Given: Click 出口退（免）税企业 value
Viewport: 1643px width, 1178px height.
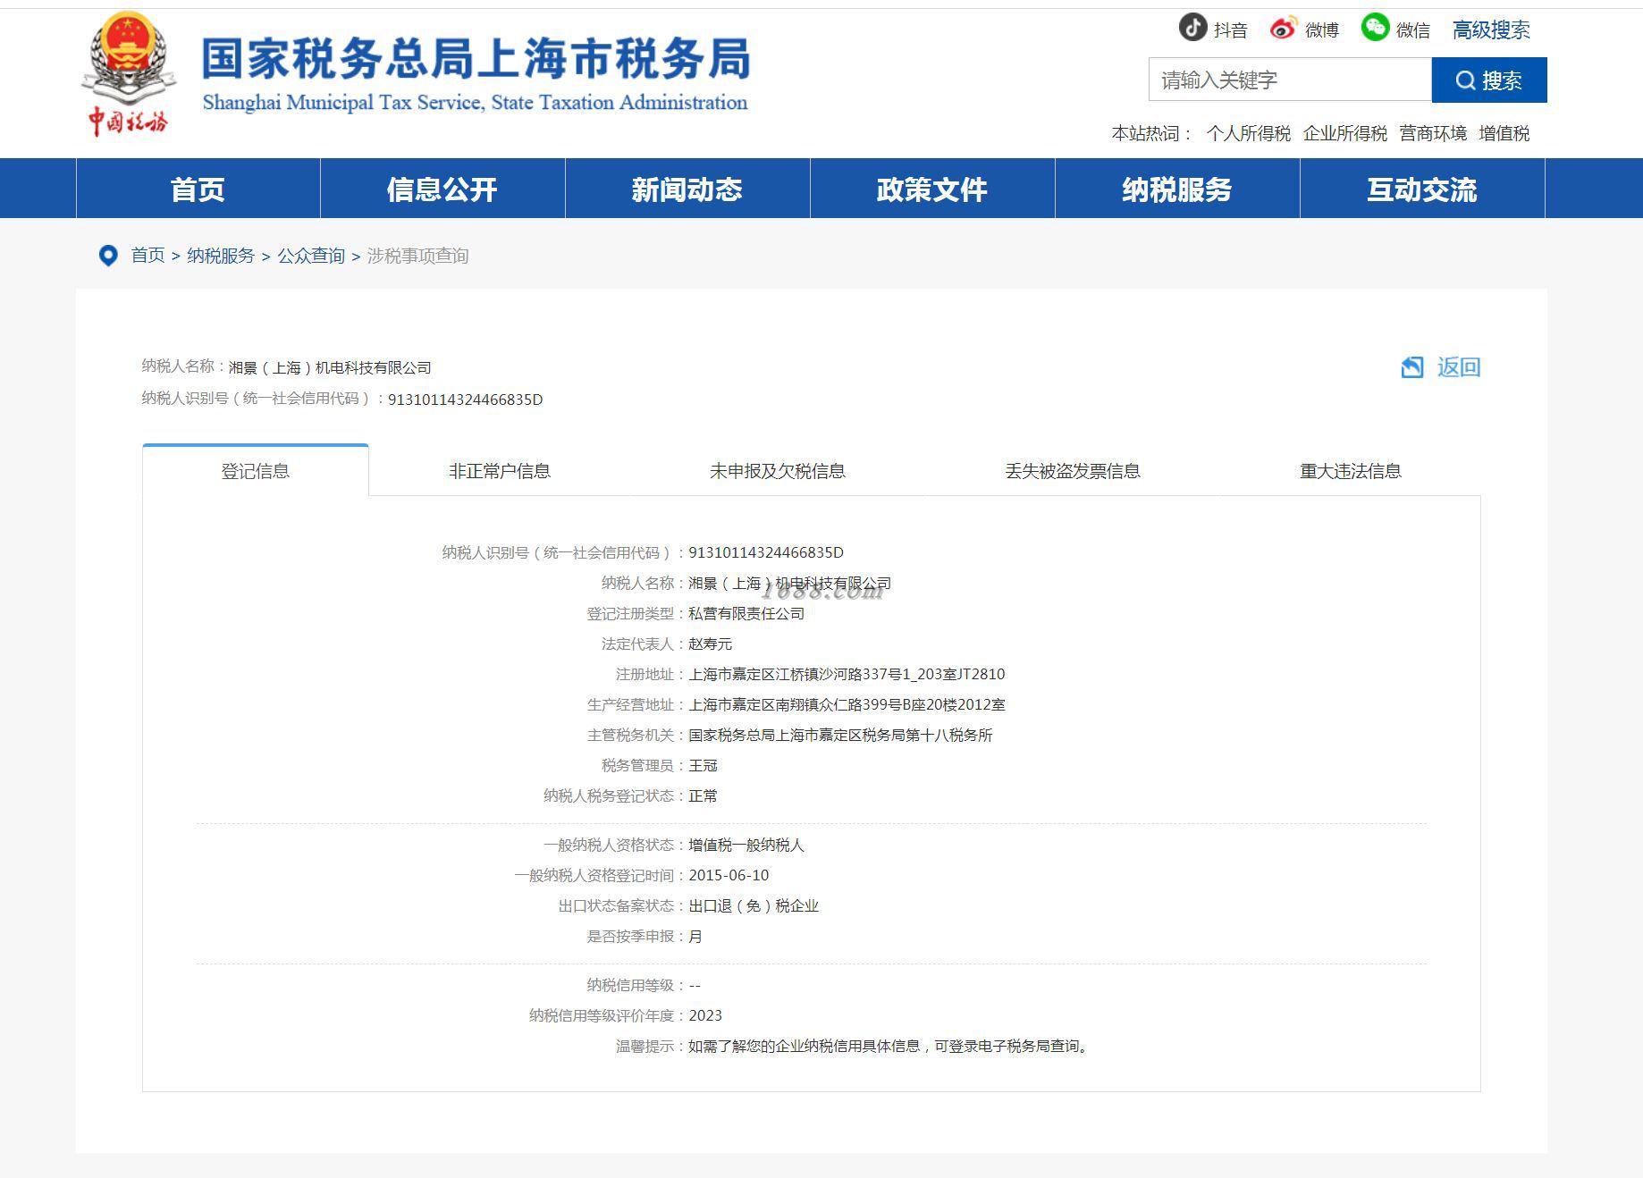Looking at the screenshot, I should click(754, 905).
